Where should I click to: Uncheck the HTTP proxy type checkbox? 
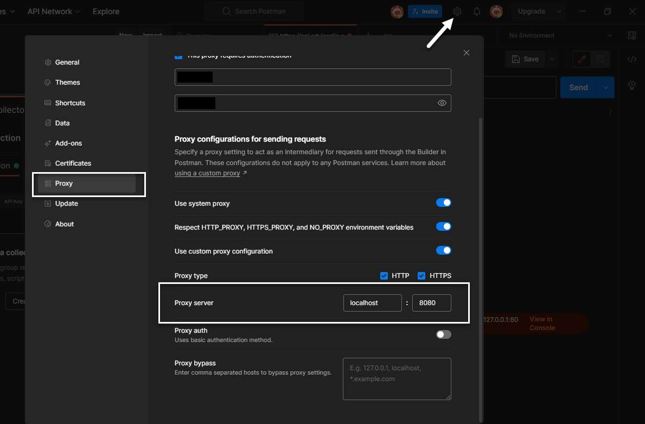point(384,276)
